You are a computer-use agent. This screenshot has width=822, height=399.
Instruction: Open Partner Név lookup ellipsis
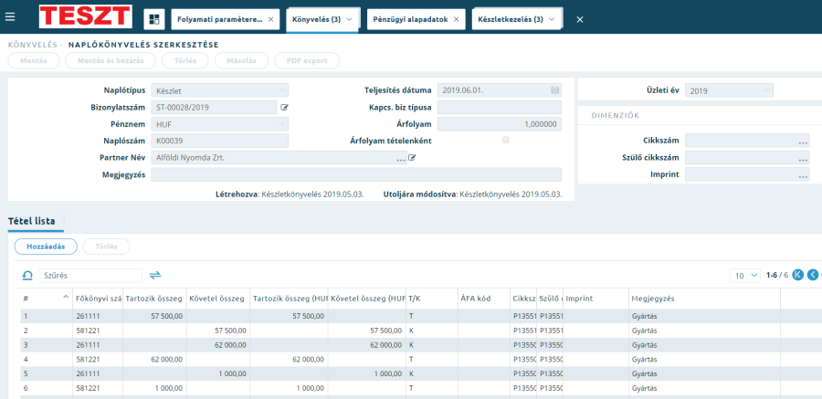401,158
